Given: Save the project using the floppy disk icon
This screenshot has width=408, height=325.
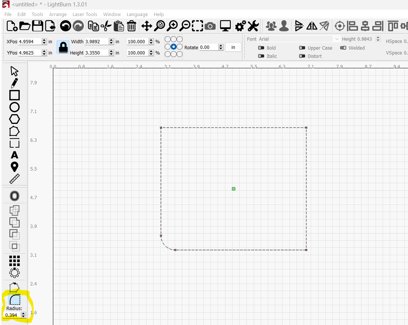Looking at the screenshot, I should [38, 26].
